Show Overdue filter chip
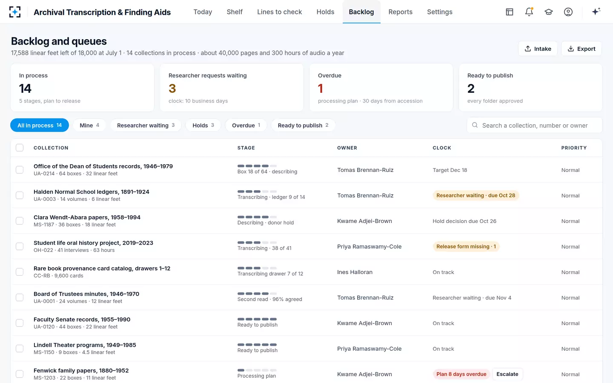 point(246,125)
